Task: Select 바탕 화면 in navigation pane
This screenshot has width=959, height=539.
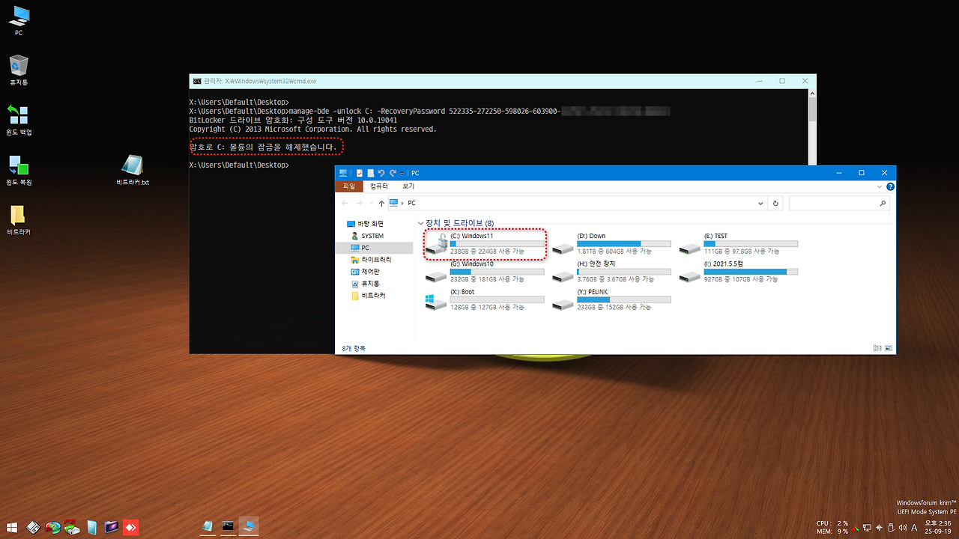Action: point(366,224)
